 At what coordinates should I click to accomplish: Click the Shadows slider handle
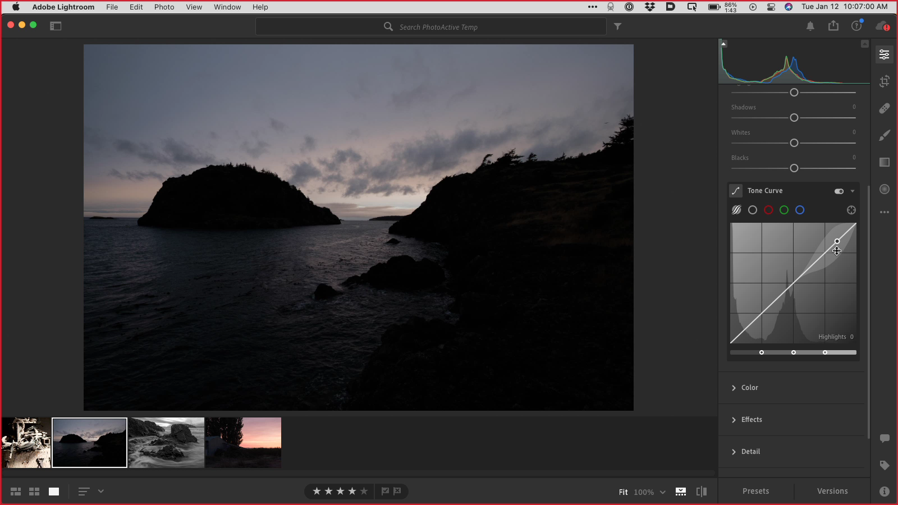click(x=794, y=118)
